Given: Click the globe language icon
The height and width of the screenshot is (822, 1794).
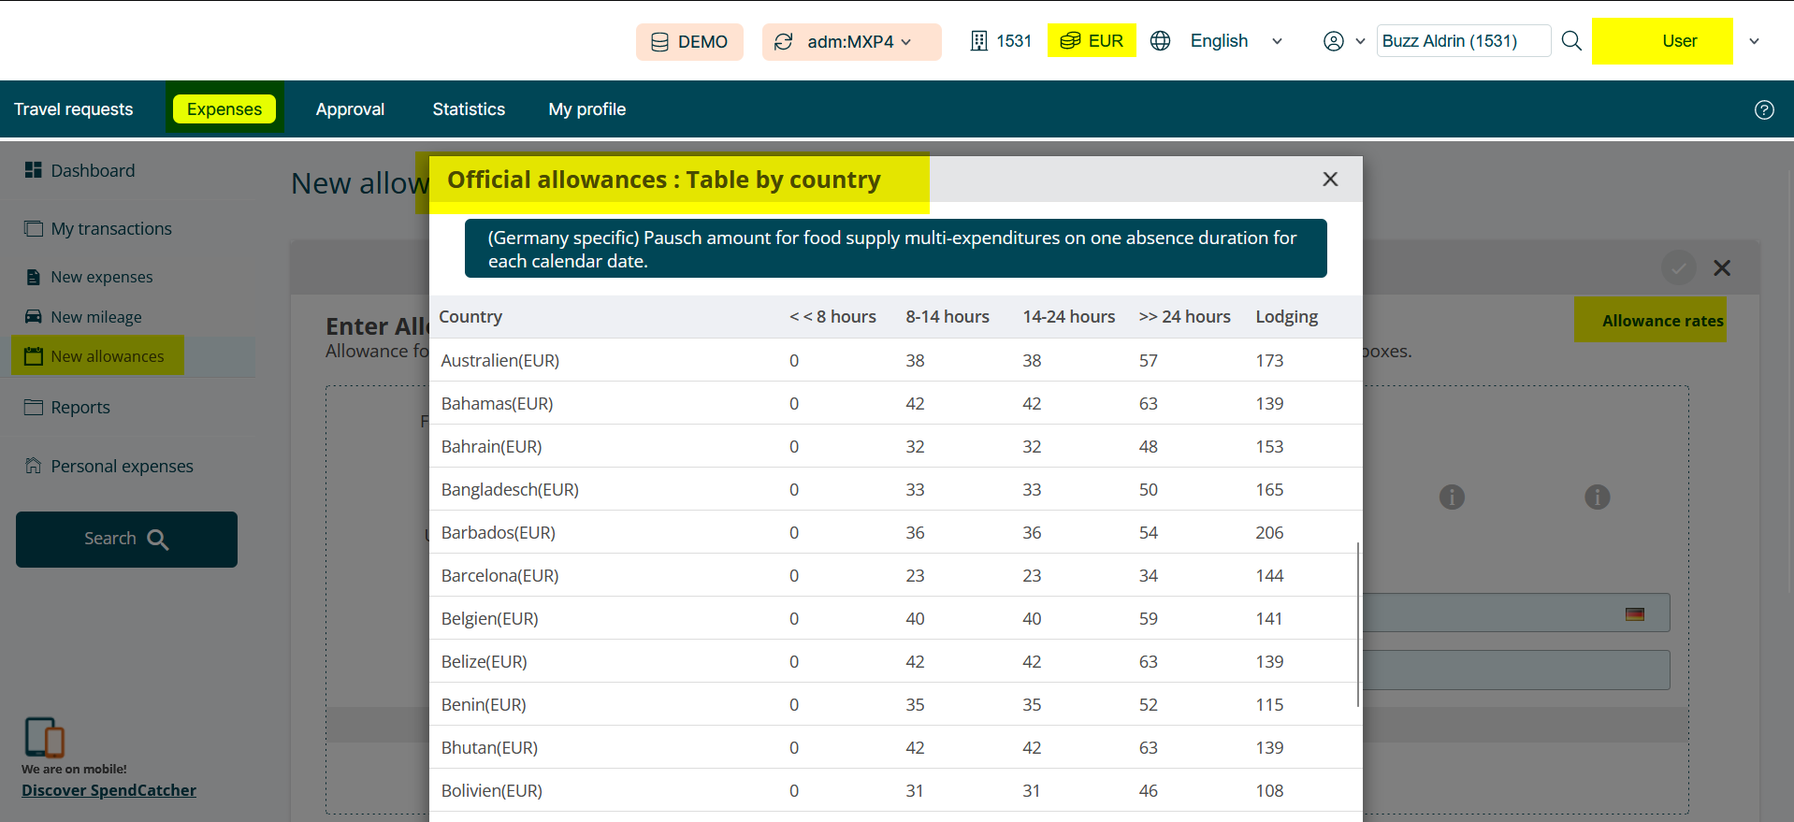Looking at the screenshot, I should pos(1160,41).
